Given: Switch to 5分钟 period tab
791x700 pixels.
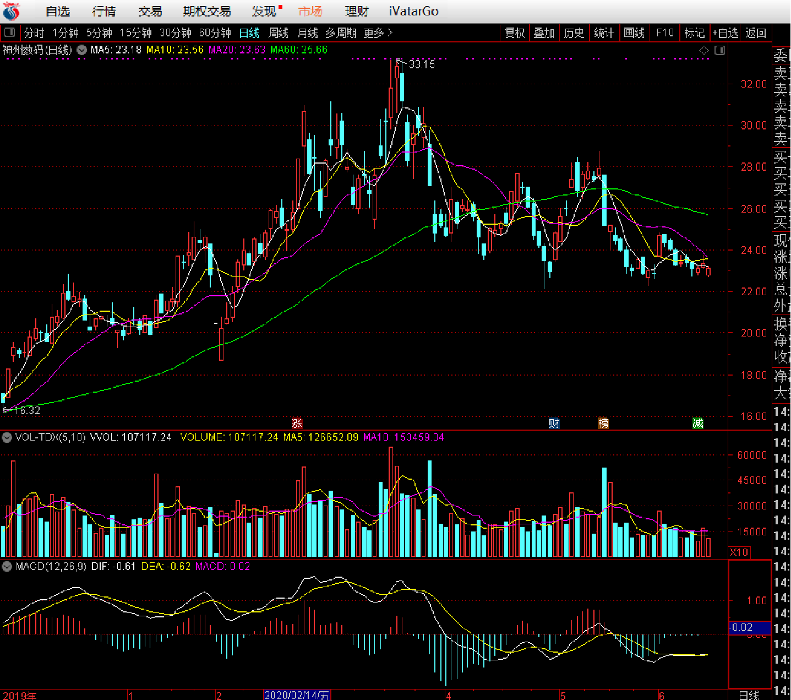Looking at the screenshot, I should pyautogui.click(x=99, y=33).
